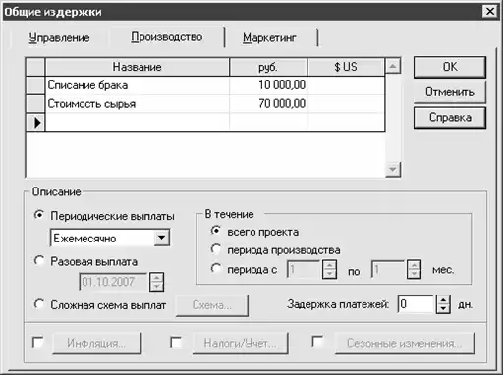This screenshot has height=375, width=503.
Task: Enable the Инфляция checkbox
Action: (x=38, y=343)
